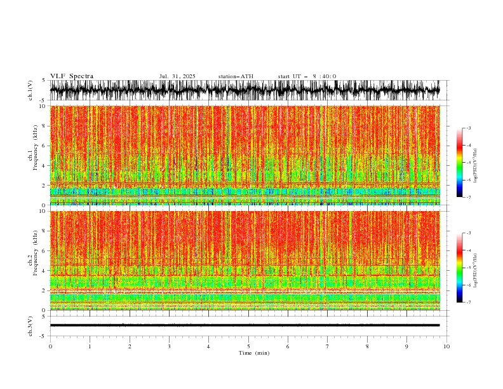Click the date text "Jul. 31, 2025"
The image size is (503, 389).
[x=177, y=76]
